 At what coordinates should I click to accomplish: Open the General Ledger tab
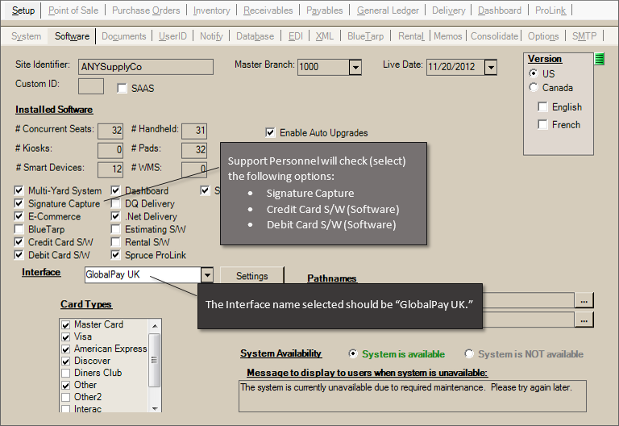point(388,10)
